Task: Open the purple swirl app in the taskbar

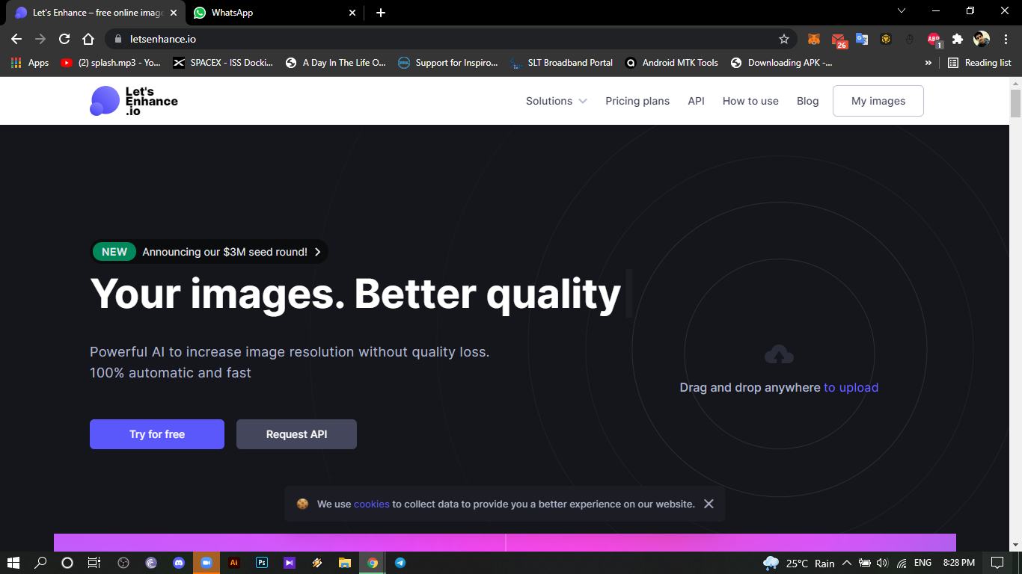Action: [151, 563]
